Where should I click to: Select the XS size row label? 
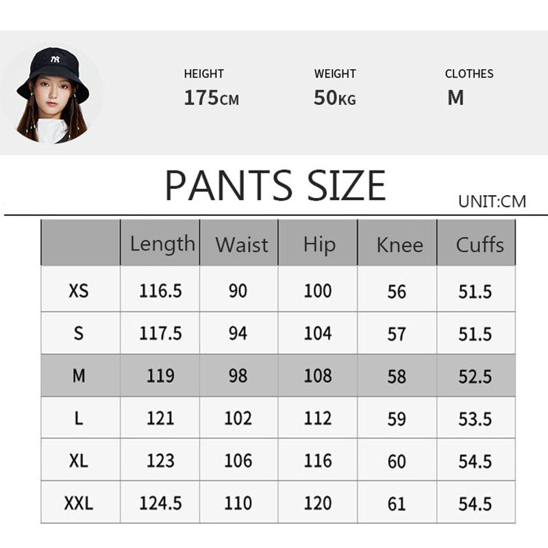click(x=79, y=290)
